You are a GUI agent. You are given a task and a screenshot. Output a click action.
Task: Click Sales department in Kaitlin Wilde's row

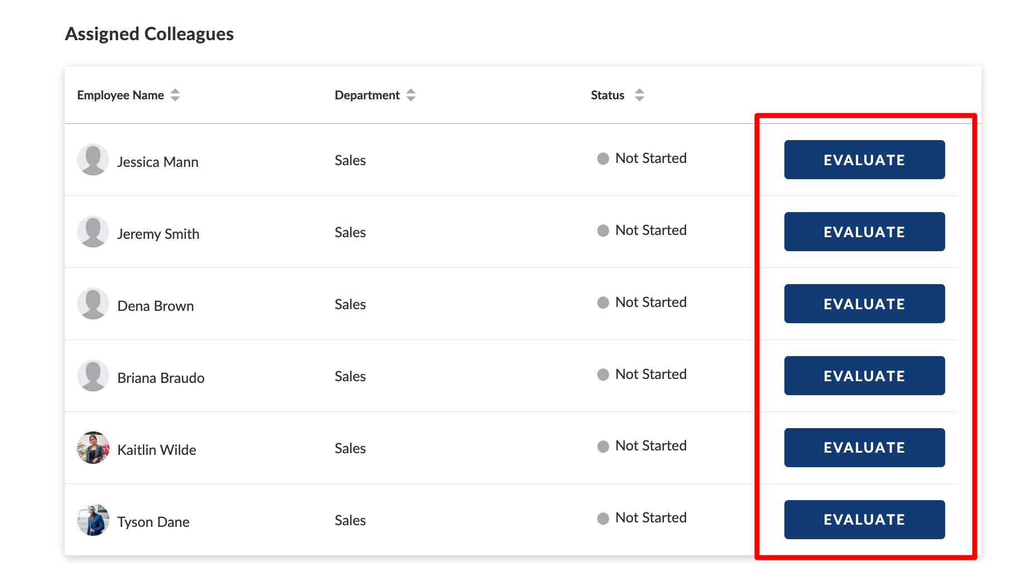tap(350, 448)
